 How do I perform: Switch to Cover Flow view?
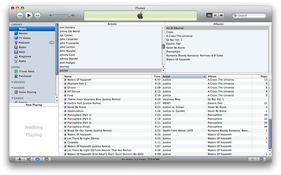(221, 15)
